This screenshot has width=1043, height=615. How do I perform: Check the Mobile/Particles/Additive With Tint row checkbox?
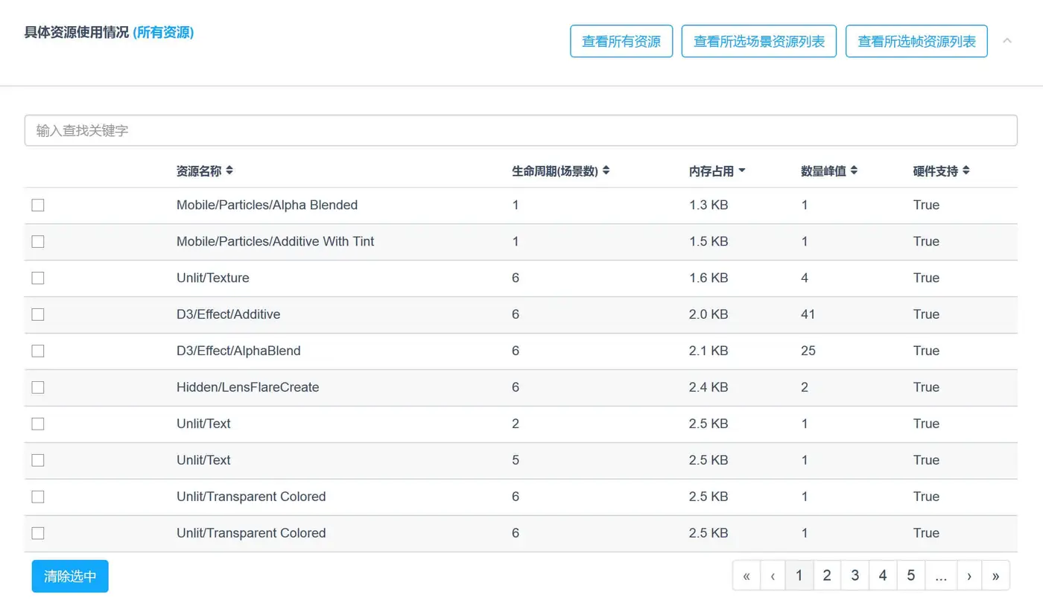tap(38, 241)
